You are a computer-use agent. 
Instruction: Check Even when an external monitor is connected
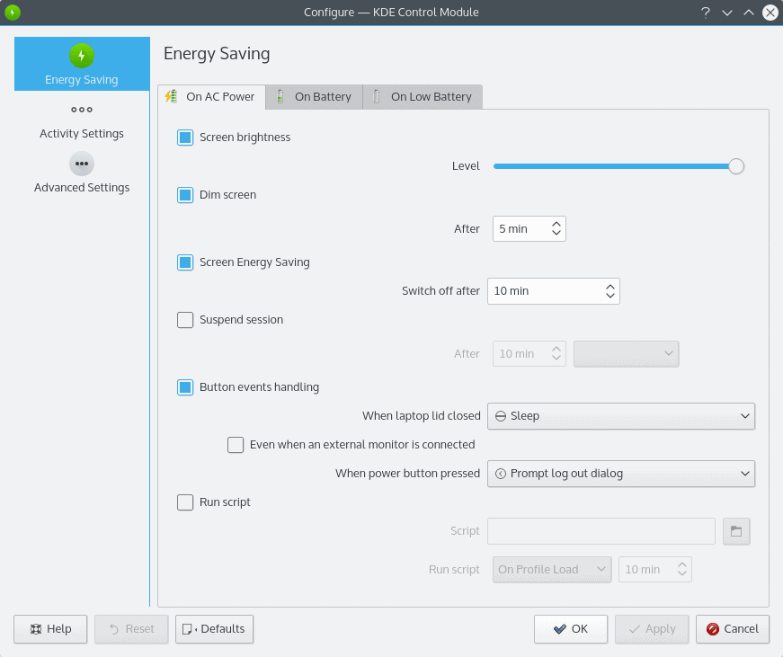click(x=236, y=445)
